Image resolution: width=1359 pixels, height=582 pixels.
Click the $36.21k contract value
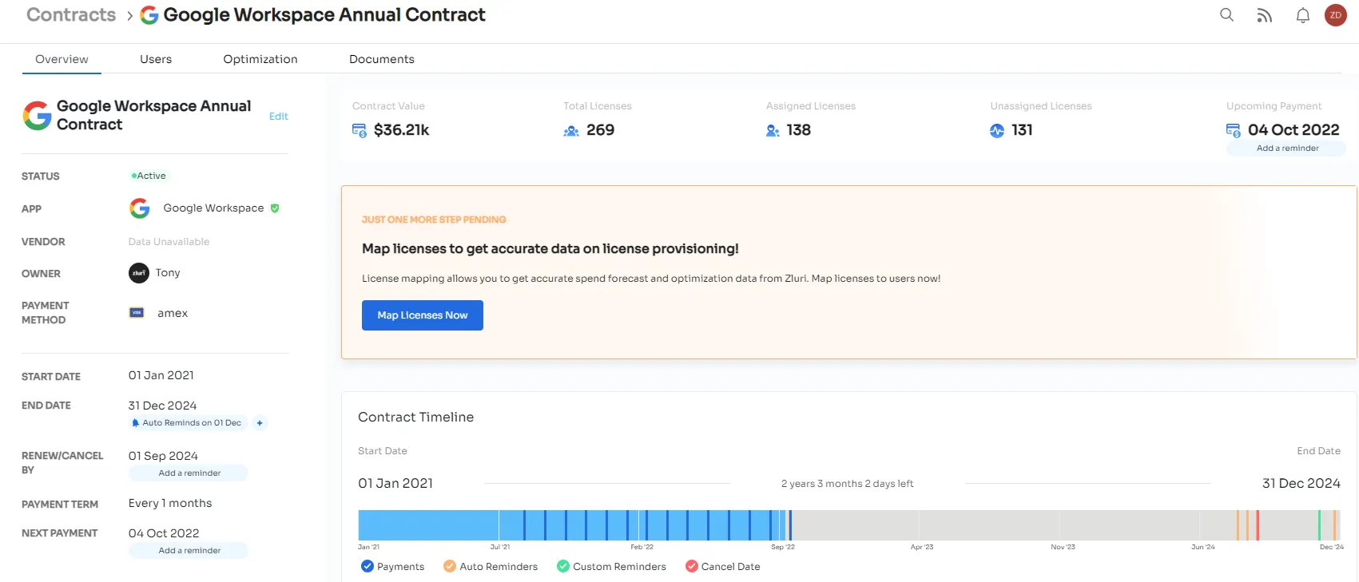pyautogui.click(x=402, y=130)
